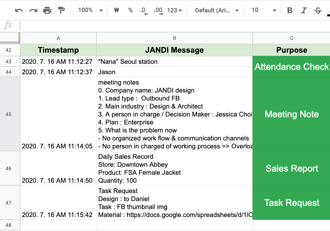
Task: Toggle bold formatting
Action: pyautogui.click(x=290, y=10)
